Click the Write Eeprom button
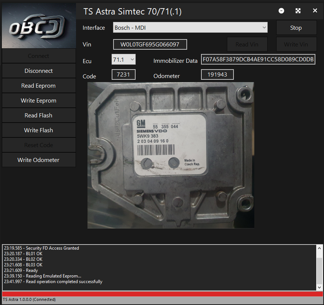 pos(39,101)
